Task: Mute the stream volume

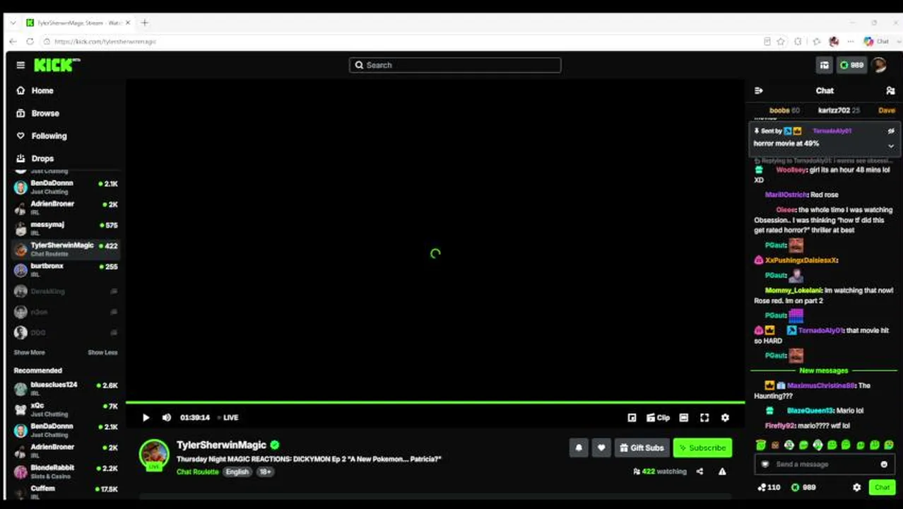Action: tap(167, 417)
